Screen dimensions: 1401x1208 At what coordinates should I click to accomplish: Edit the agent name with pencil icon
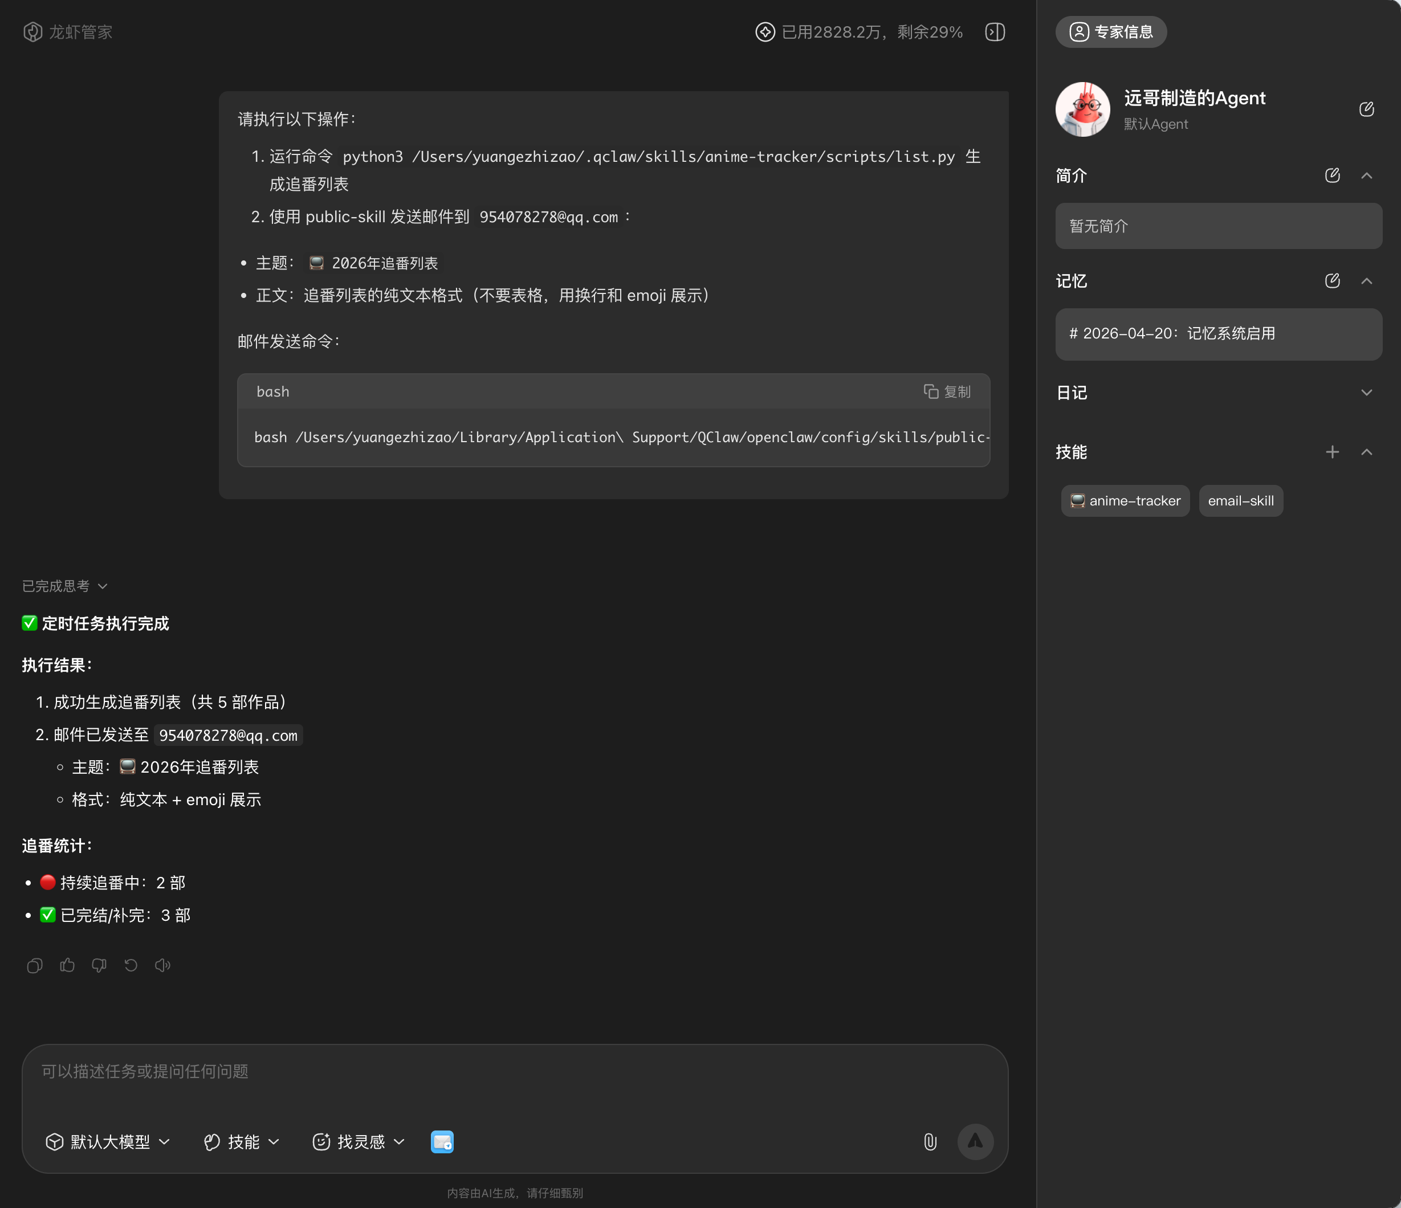click(x=1366, y=109)
